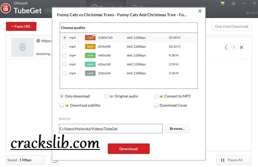The image size is (258, 167).
Task: Click the 360P quality badge
Action: tap(90, 56)
